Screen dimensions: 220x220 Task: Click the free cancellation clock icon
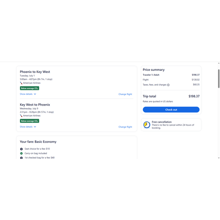coord(147,125)
